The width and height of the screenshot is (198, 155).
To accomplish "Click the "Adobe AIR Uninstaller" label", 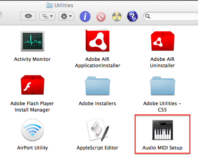I will coord(162,62).
